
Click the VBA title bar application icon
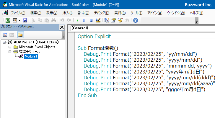click(5, 4)
